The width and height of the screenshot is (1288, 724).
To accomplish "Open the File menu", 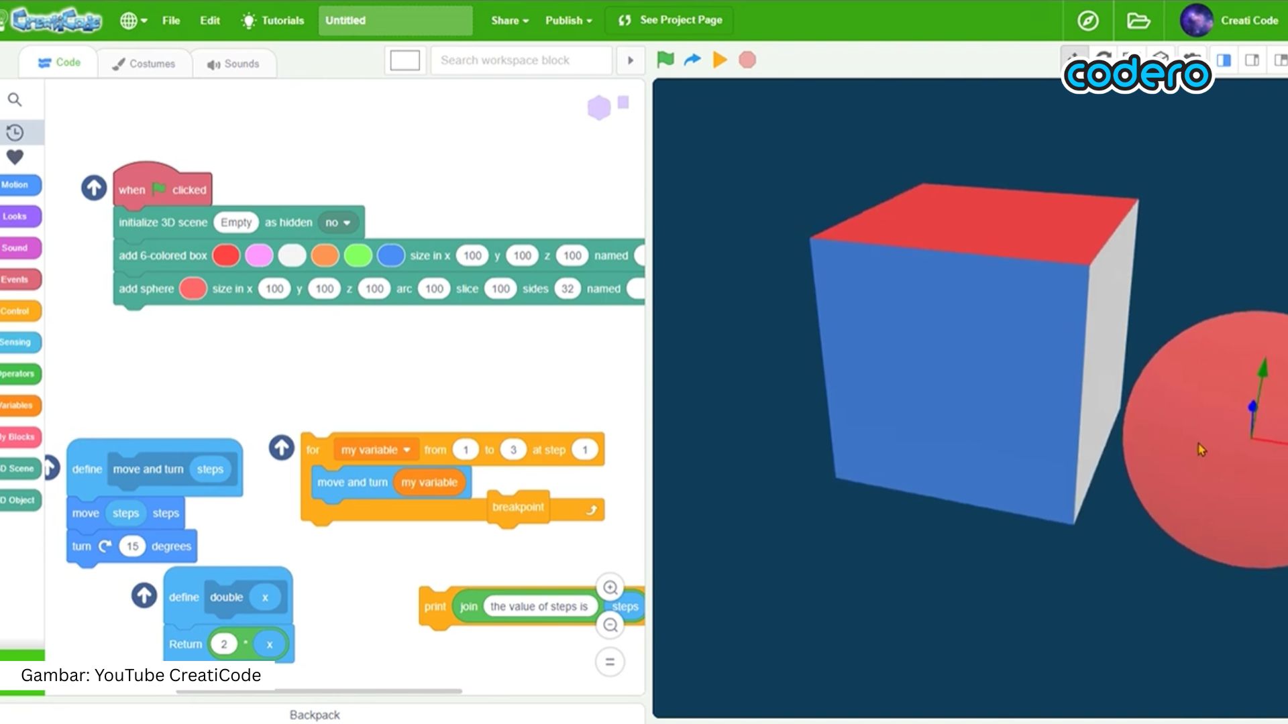I will [171, 21].
